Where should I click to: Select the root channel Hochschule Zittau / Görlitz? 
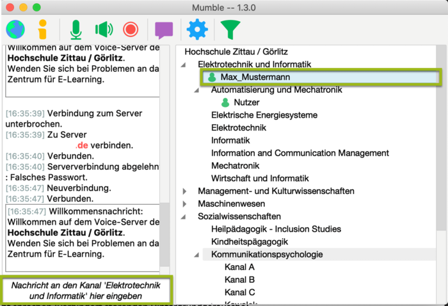coord(236,52)
